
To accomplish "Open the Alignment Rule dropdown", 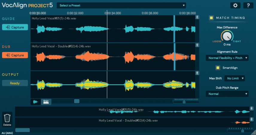I will point(227,58).
